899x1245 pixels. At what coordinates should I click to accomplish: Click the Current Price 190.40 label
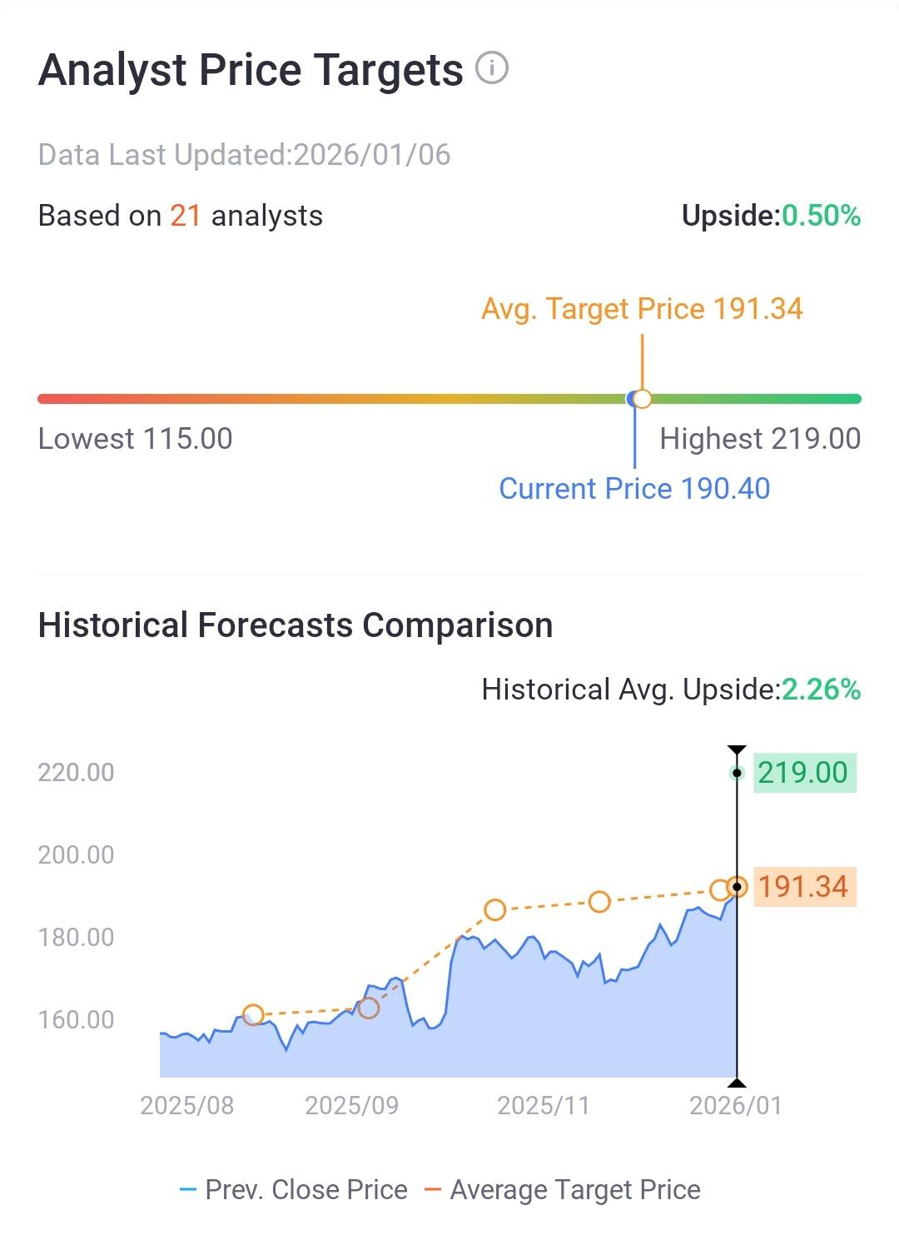point(634,489)
